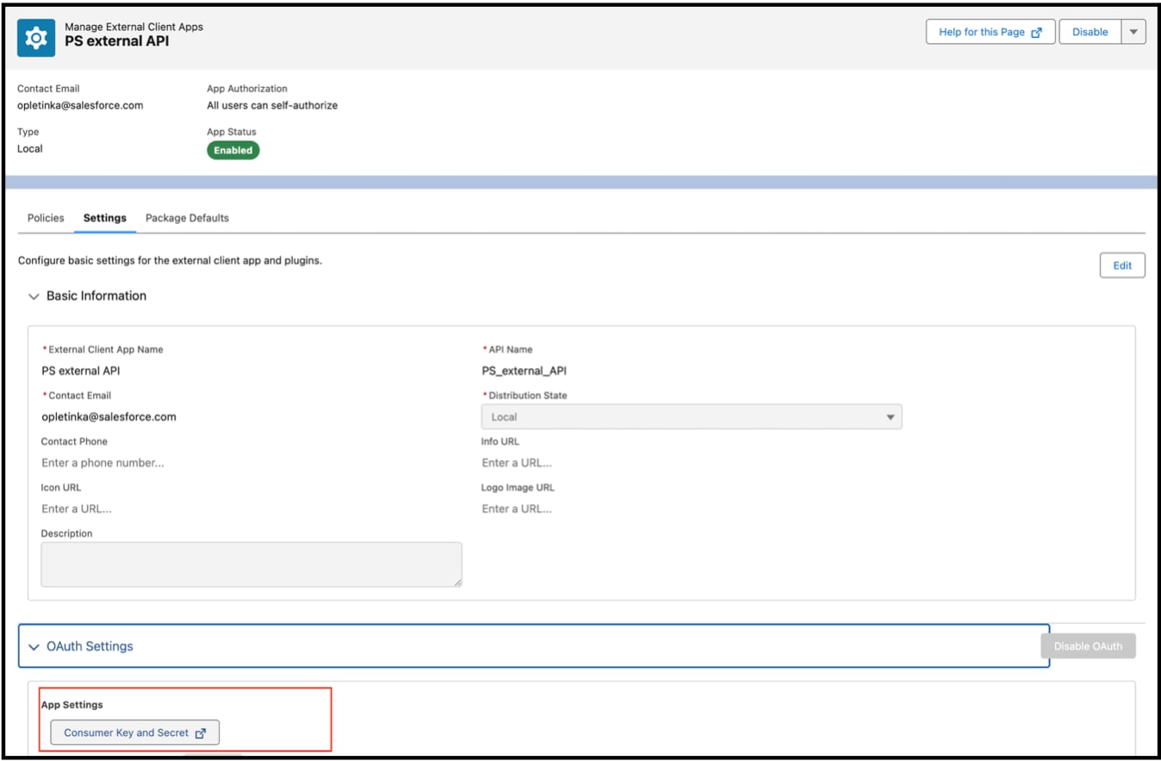Image resolution: width=1161 pixels, height=761 pixels.
Task: Click the Logo Image URL field
Action: point(691,508)
